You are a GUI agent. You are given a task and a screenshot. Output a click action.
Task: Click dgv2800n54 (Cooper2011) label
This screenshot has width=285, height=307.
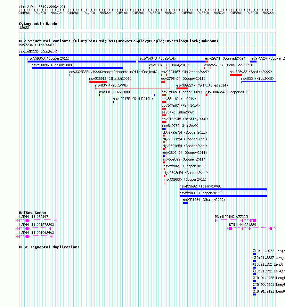pyautogui.click(x=185, y=139)
